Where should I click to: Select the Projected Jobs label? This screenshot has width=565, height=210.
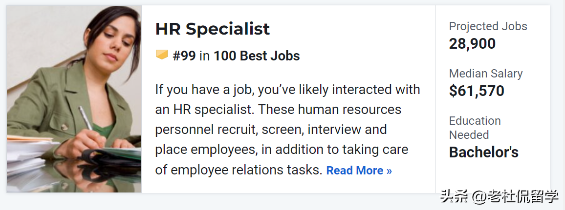pyautogui.click(x=488, y=26)
